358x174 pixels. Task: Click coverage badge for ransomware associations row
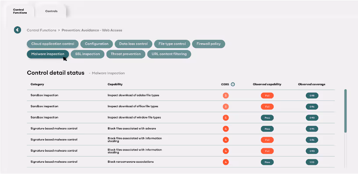tap(312, 162)
